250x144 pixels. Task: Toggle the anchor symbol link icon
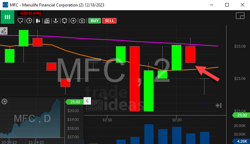(x=56, y=21)
